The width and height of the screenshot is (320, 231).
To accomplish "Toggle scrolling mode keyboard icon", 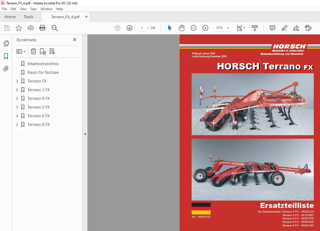I will point(255,28).
